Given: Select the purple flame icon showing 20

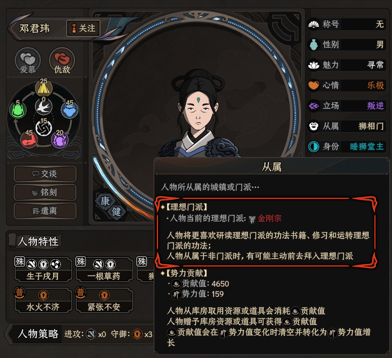Looking at the screenshot, I should point(60,139).
